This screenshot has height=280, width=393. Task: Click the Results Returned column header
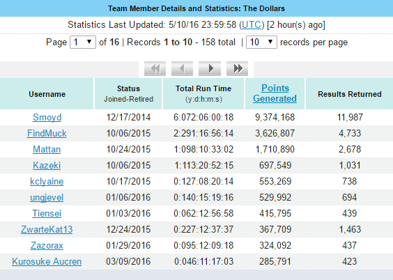pyautogui.click(x=349, y=94)
